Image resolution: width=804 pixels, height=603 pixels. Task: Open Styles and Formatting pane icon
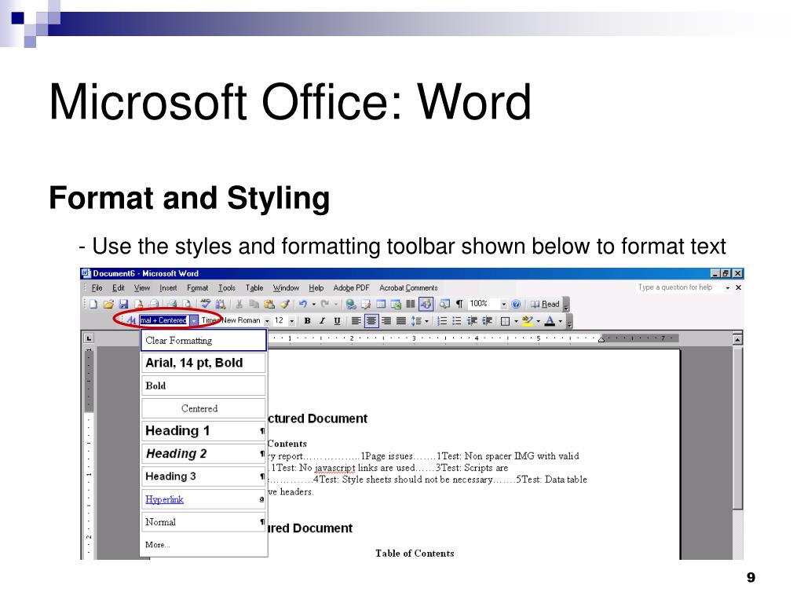click(131, 320)
